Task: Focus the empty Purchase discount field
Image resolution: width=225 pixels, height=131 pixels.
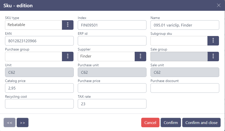Action: 185,88
